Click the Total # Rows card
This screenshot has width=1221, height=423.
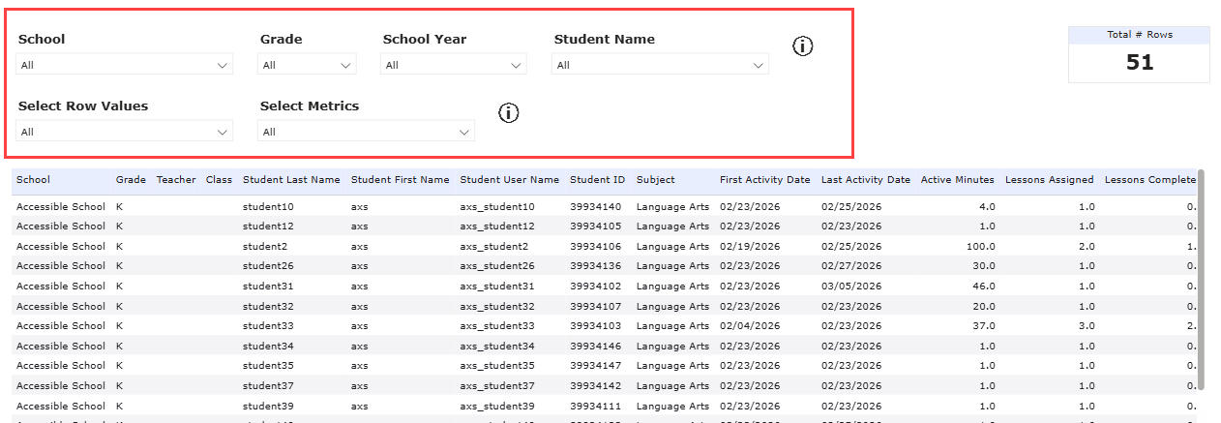(x=1139, y=54)
